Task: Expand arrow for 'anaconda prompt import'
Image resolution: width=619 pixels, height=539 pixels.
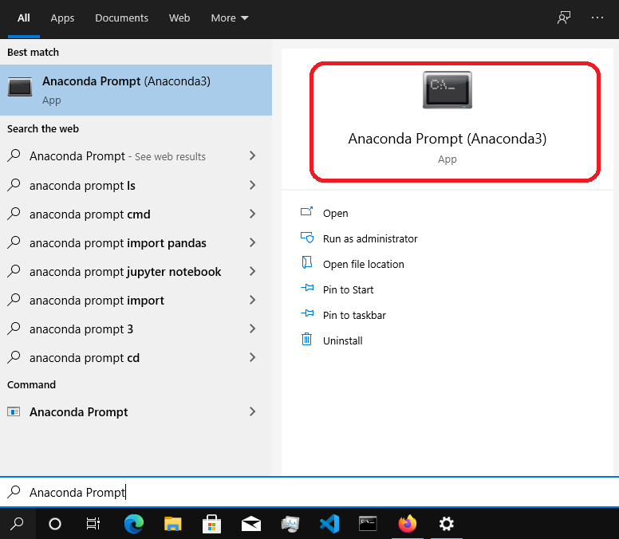Action: (x=253, y=301)
